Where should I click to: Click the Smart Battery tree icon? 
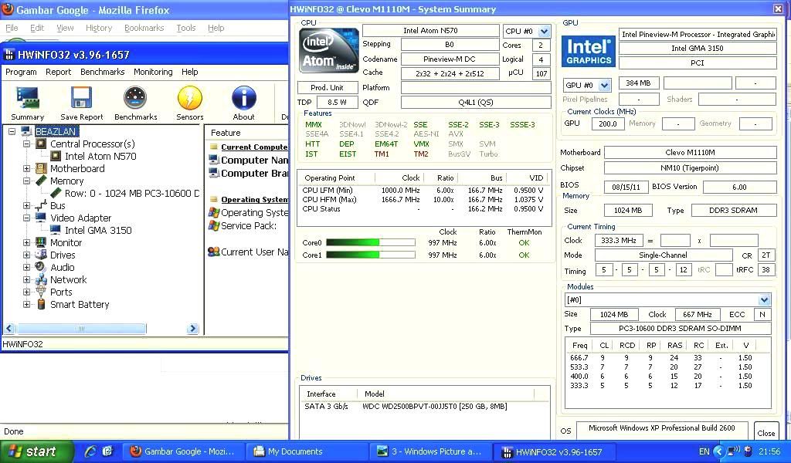(x=42, y=304)
